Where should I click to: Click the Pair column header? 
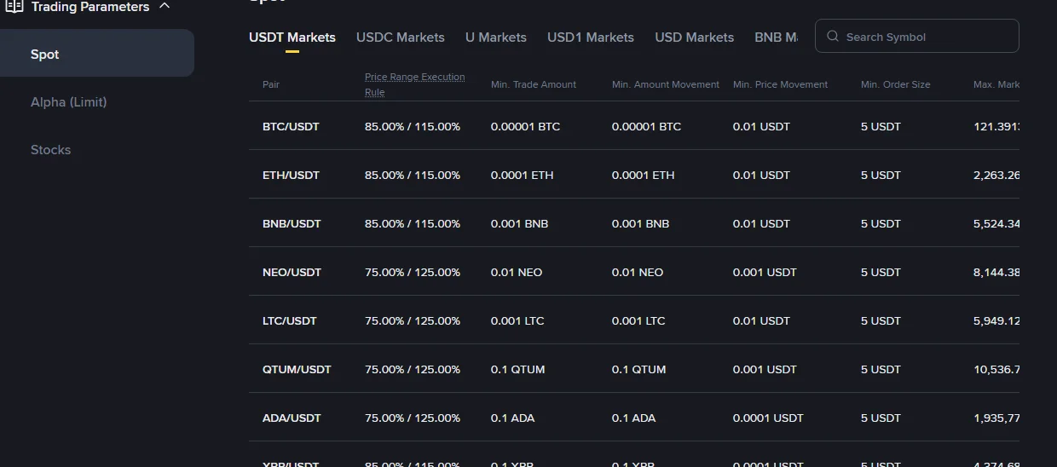tap(271, 84)
